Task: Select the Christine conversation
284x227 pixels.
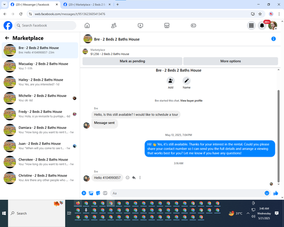Action: pos(40,178)
